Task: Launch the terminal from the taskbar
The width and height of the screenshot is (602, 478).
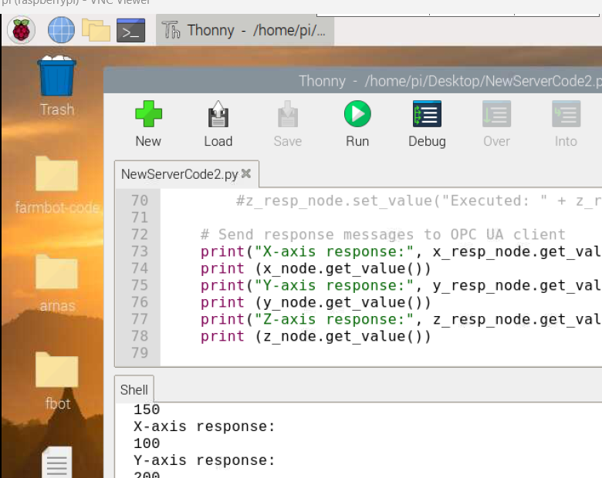Action: 130,30
